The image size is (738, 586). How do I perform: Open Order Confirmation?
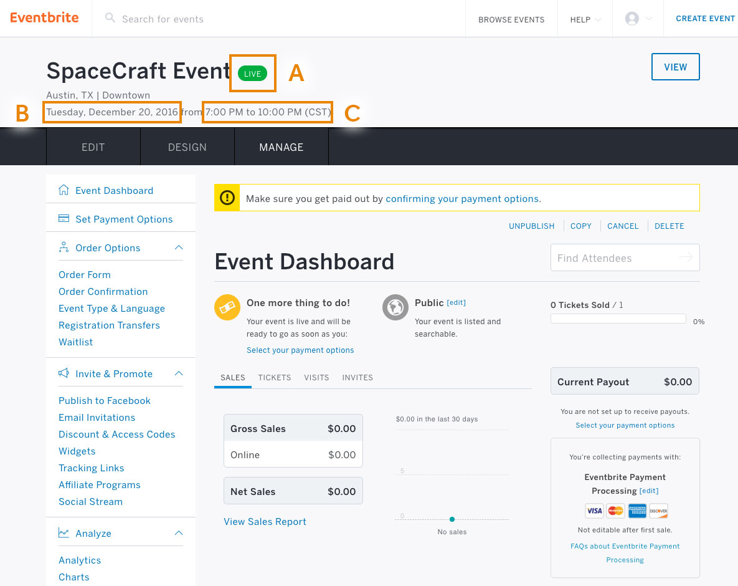coord(103,291)
